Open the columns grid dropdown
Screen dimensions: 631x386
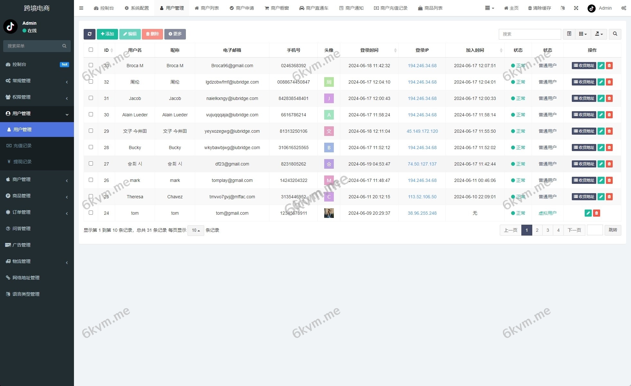[582, 34]
